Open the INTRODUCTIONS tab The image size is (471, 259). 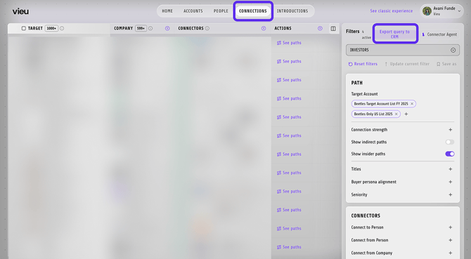click(292, 11)
